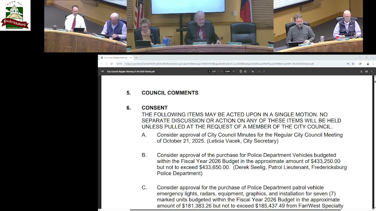
Task: Print the council meeting document
Action: (366, 71)
